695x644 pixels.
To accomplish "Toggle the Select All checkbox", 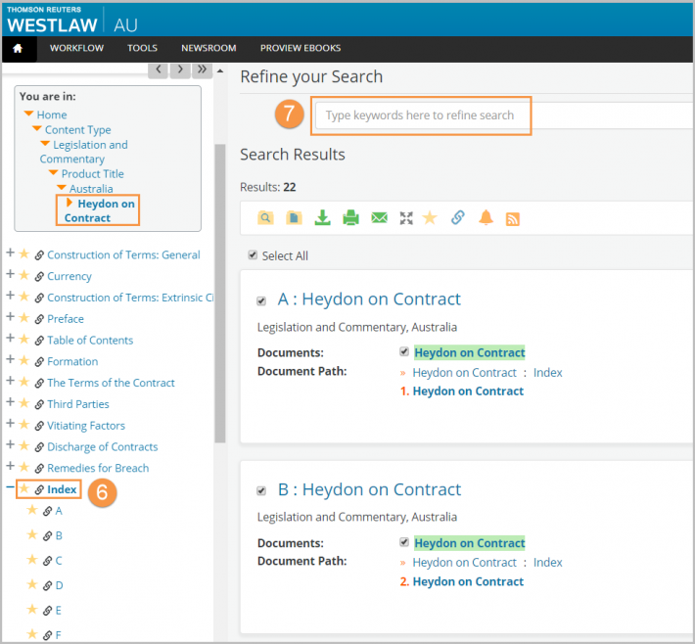I will click(x=253, y=254).
